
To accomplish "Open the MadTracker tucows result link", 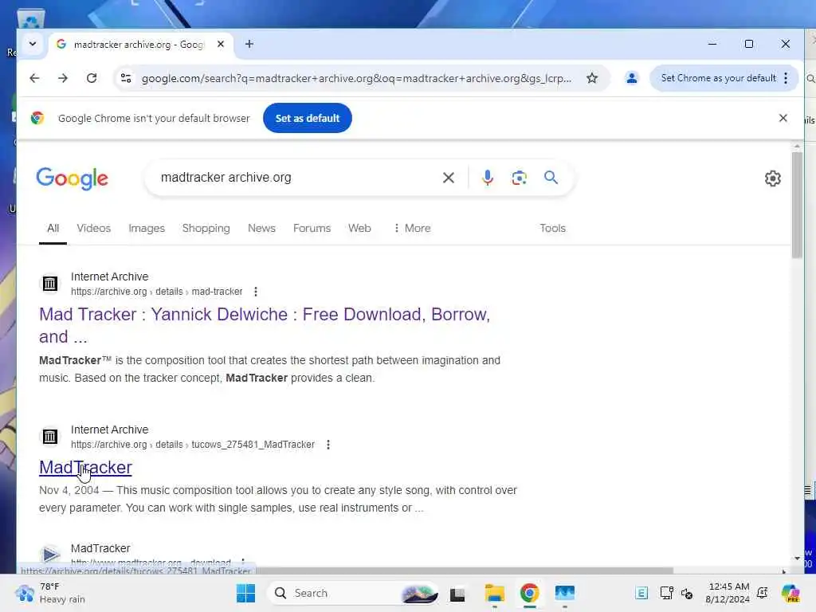I will point(85,467).
